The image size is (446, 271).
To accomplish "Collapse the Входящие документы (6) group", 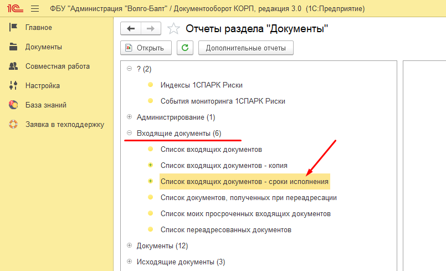I will click(x=129, y=133).
